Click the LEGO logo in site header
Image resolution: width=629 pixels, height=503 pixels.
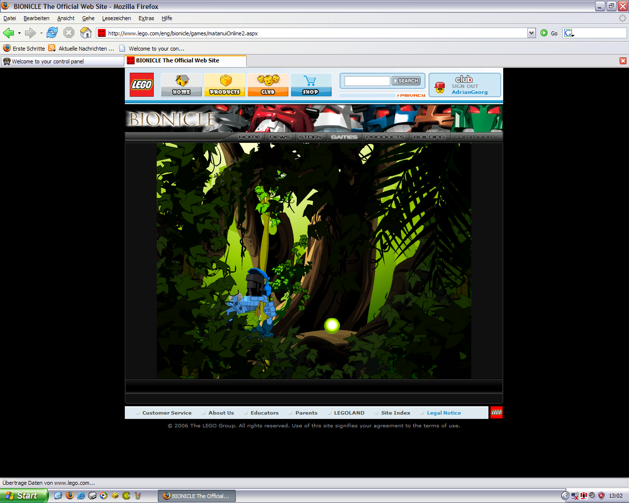point(142,84)
